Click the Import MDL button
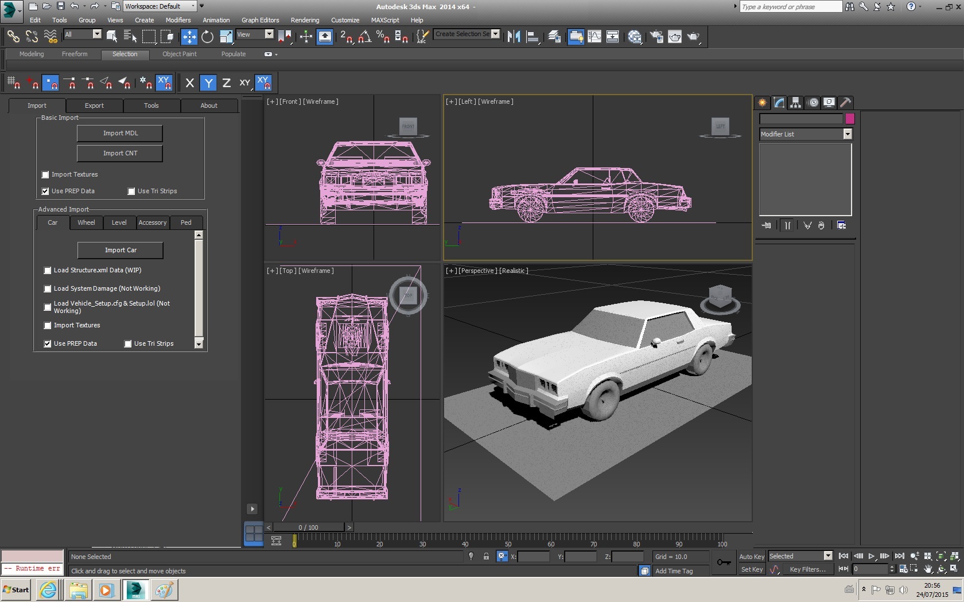 (120, 133)
